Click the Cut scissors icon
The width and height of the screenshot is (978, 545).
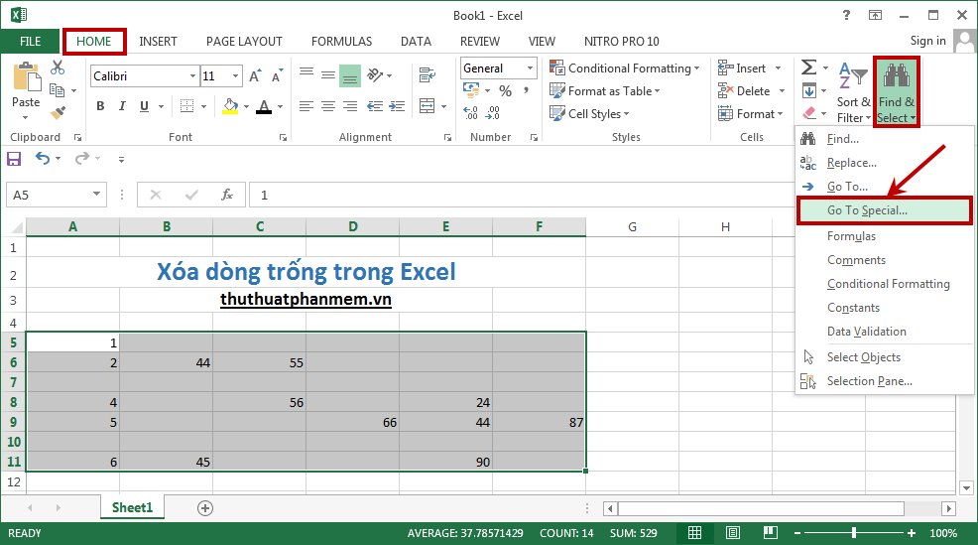point(58,68)
